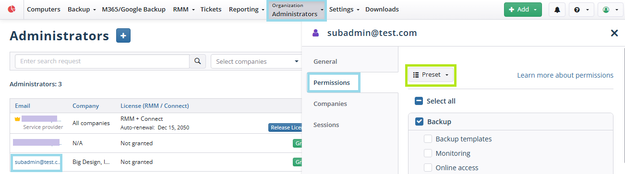Click the green grant button in the Big Design row
Viewport: 625px width, 174px height.
[298, 162]
